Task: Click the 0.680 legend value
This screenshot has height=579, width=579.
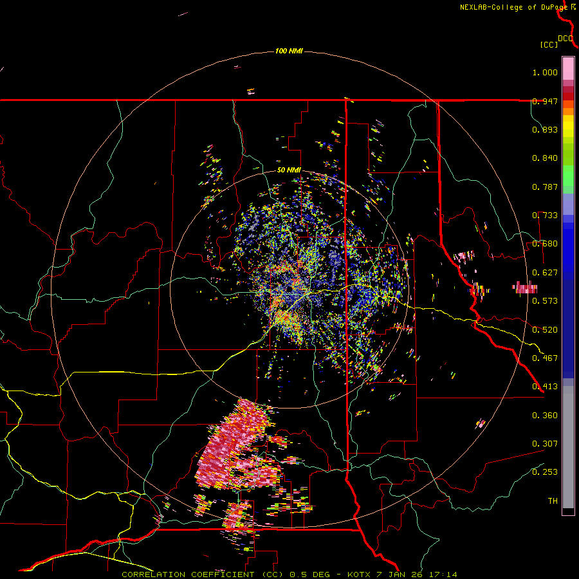Action: (x=545, y=244)
